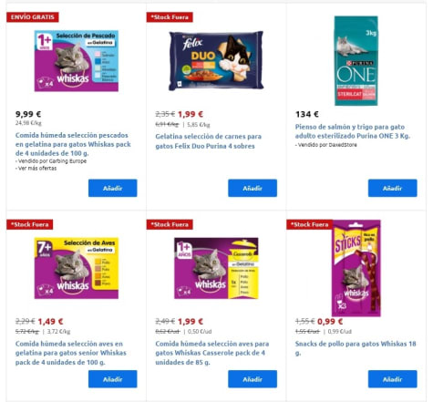Open Whiskas 7+ Selección de Aves image
Screen dimensions: 433x402
click(77, 268)
